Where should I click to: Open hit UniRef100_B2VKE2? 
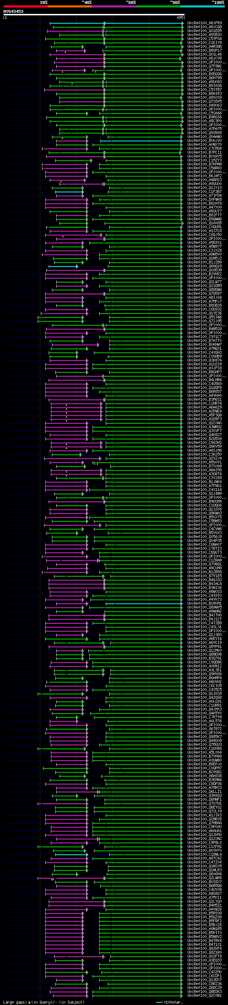click(x=204, y=274)
